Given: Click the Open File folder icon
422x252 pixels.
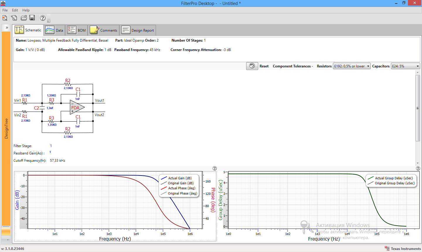Looking at the screenshot, I should click(23, 18).
